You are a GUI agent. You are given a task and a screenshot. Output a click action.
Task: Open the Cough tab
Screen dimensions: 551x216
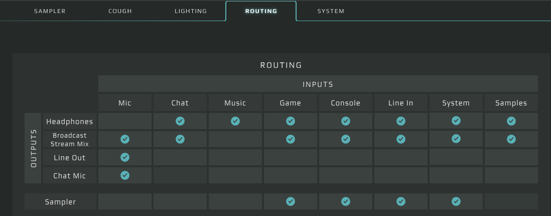[120, 11]
